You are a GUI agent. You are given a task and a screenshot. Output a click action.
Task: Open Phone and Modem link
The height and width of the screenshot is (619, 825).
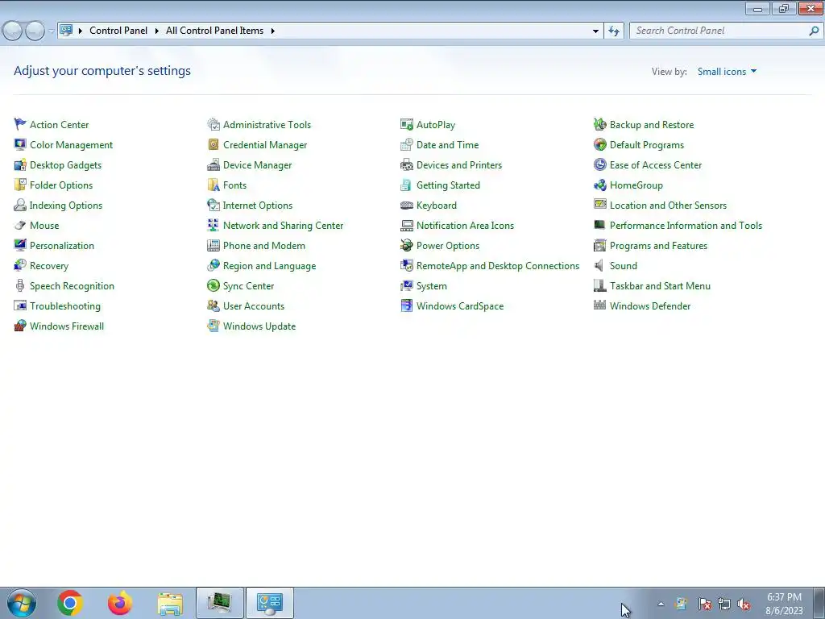click(263, 245)
